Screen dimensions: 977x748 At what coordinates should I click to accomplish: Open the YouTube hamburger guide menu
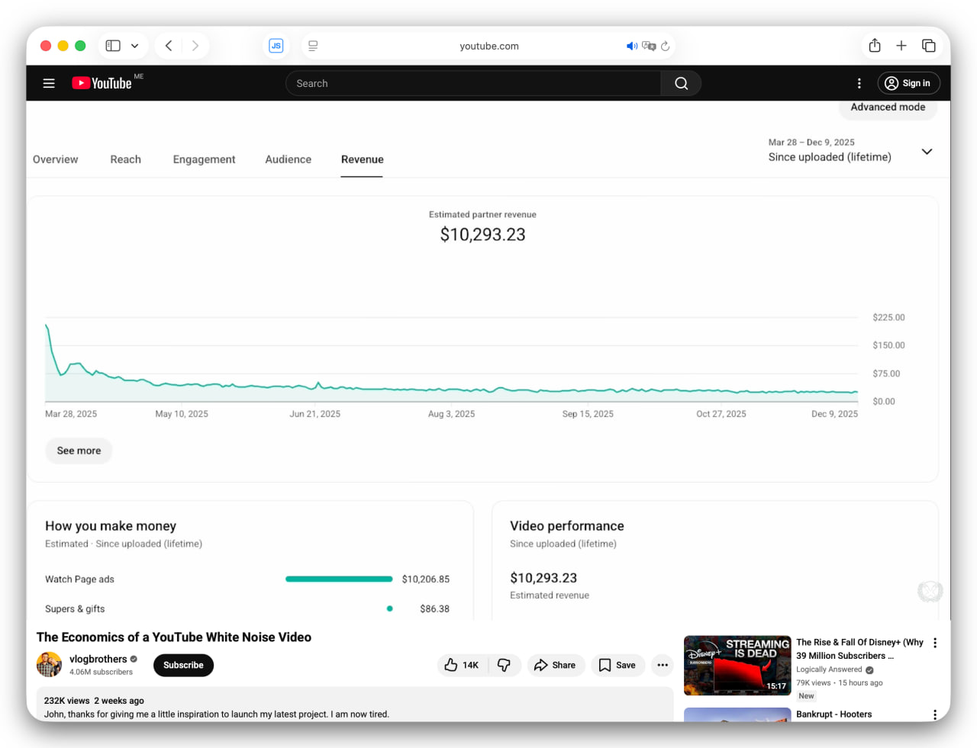click(x=49, y=83)
